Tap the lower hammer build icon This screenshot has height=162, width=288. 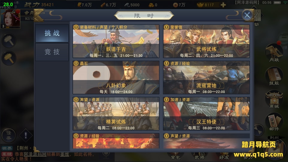coord(9,58)
